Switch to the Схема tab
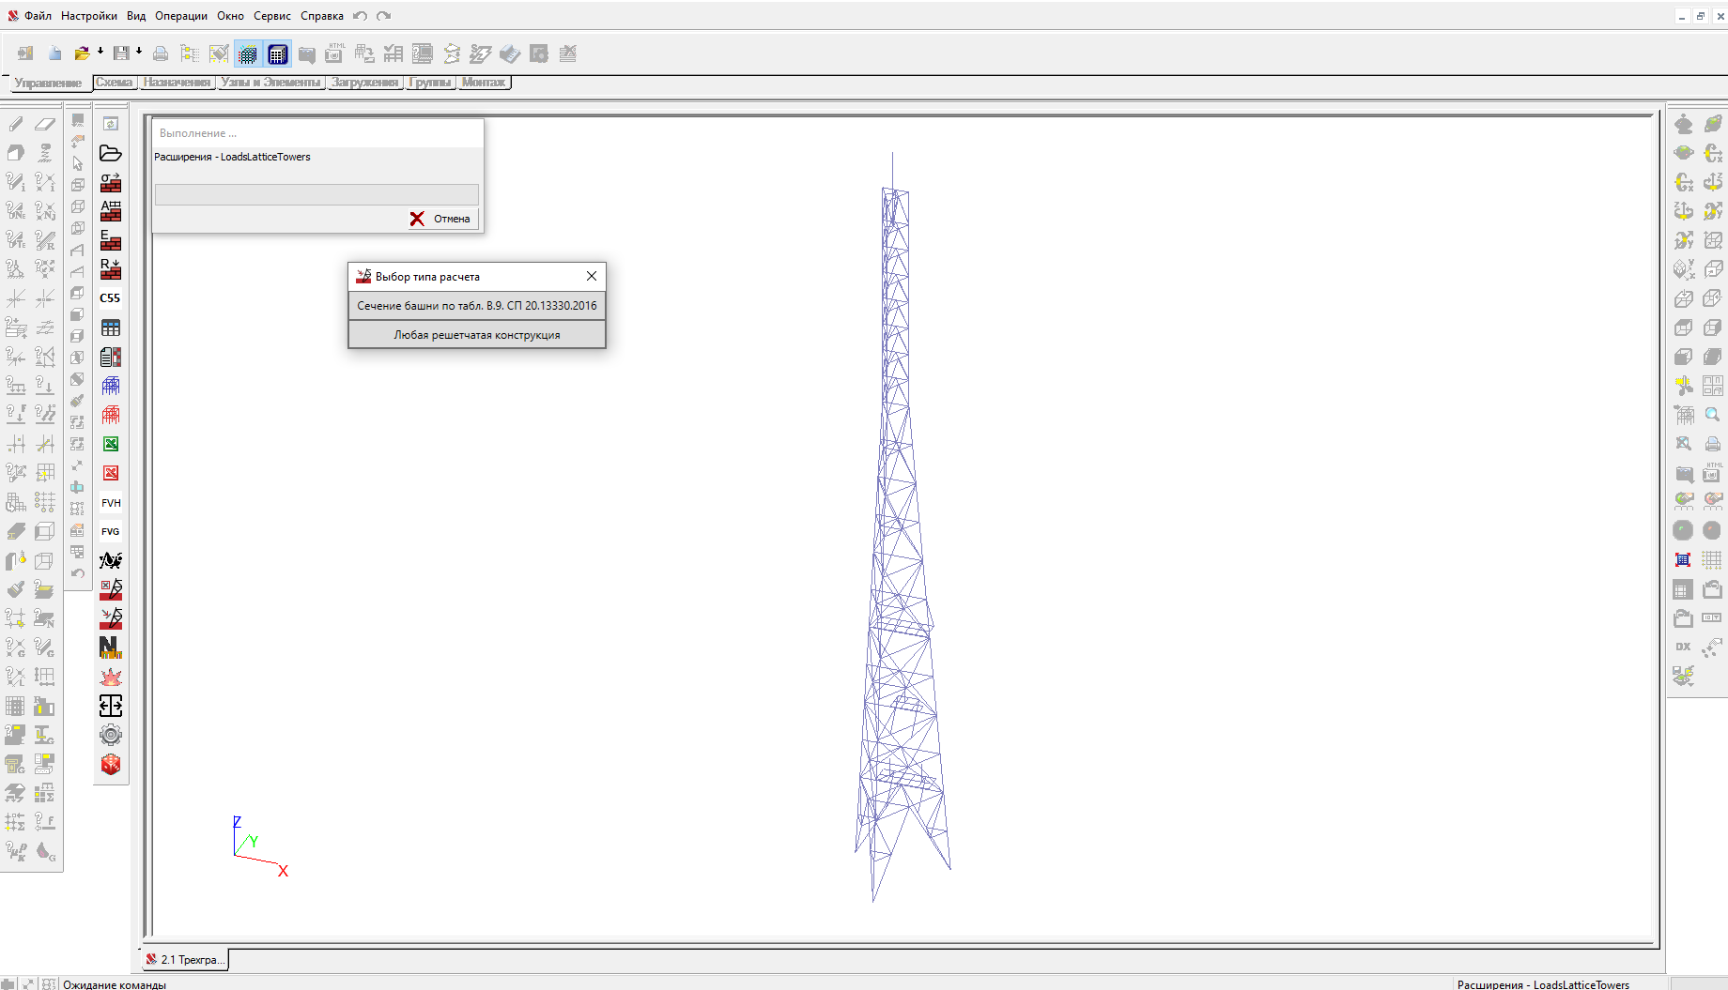1728x990 pixels. (x=115, y=83)
